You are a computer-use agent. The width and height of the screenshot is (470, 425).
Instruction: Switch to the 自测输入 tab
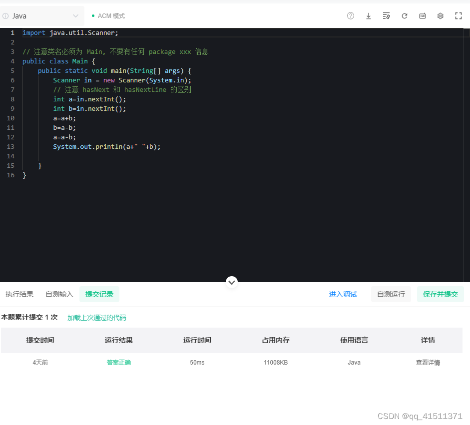pos(59,294)
